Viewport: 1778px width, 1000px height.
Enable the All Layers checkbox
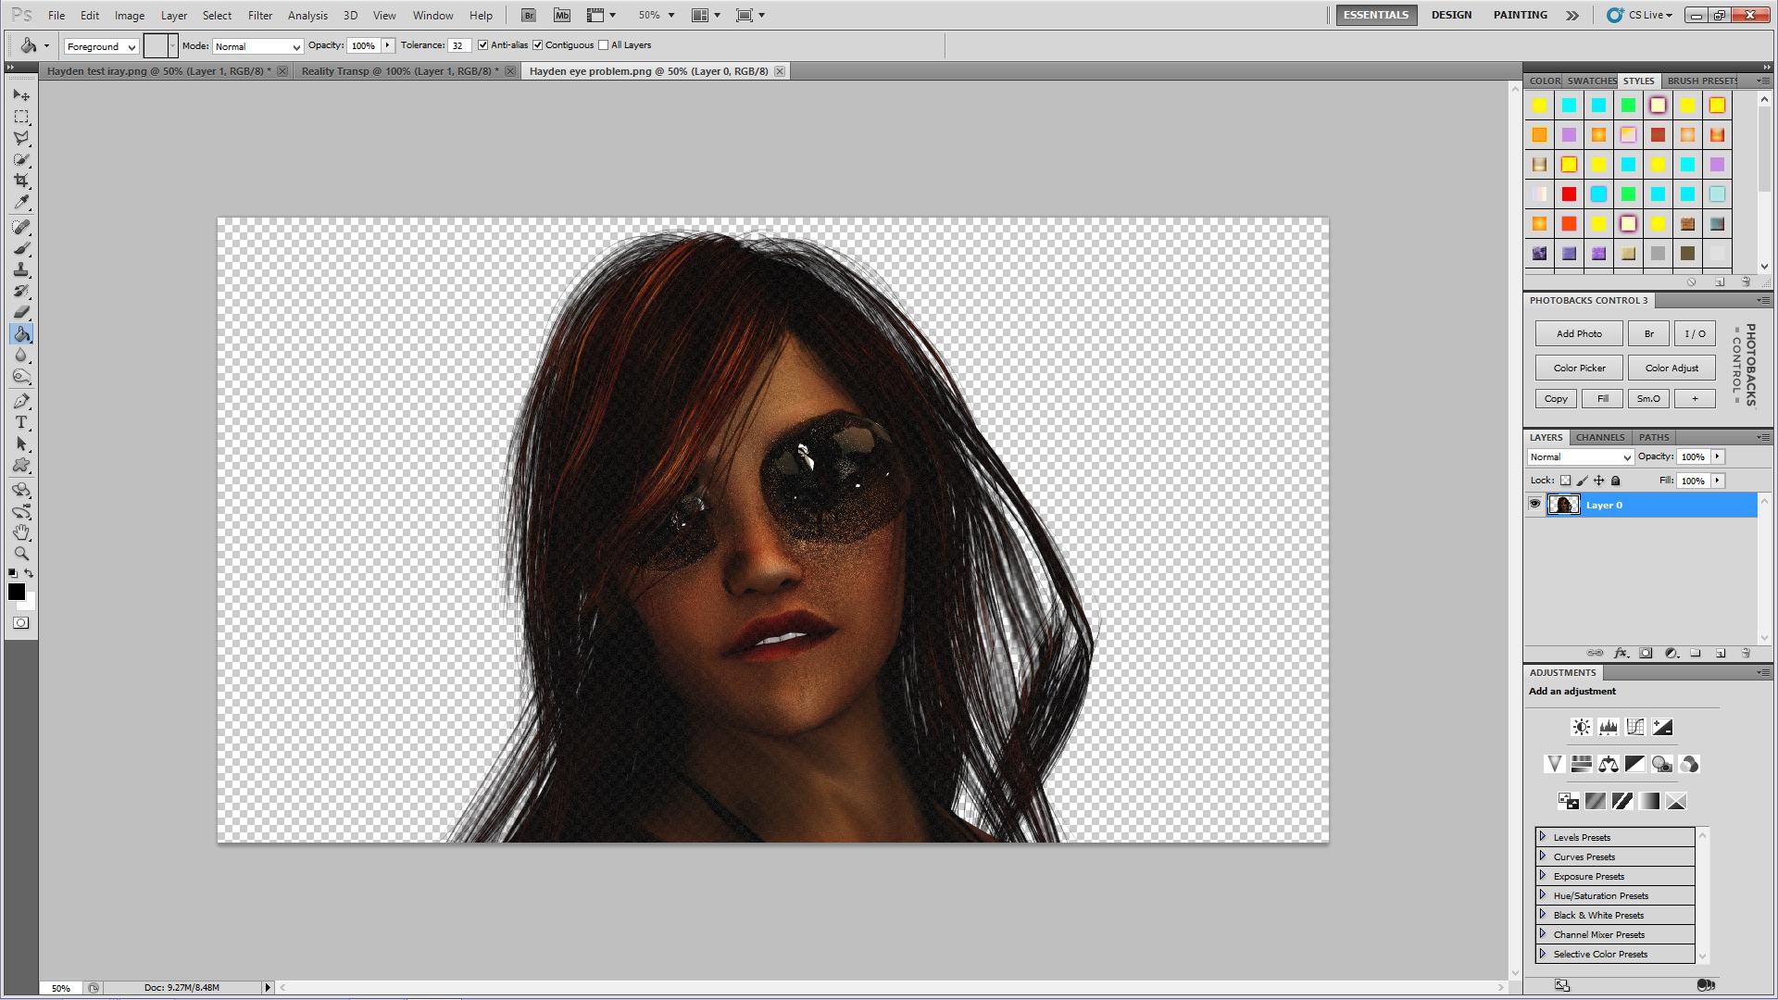click(603, 44)
